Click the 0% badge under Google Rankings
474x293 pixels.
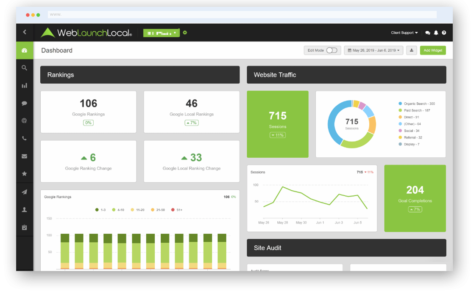coord(88,123)
